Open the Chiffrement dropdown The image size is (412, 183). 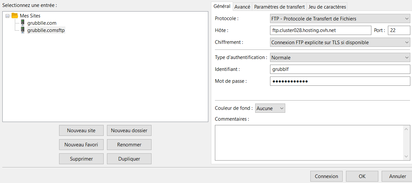(x=340, y=43)
